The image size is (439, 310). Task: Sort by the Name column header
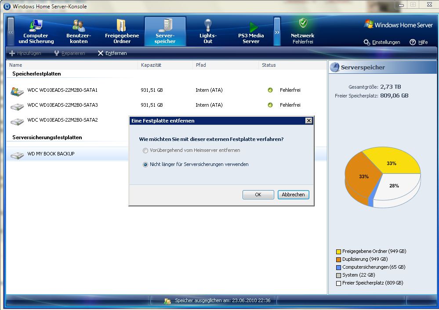coord(72,65)
